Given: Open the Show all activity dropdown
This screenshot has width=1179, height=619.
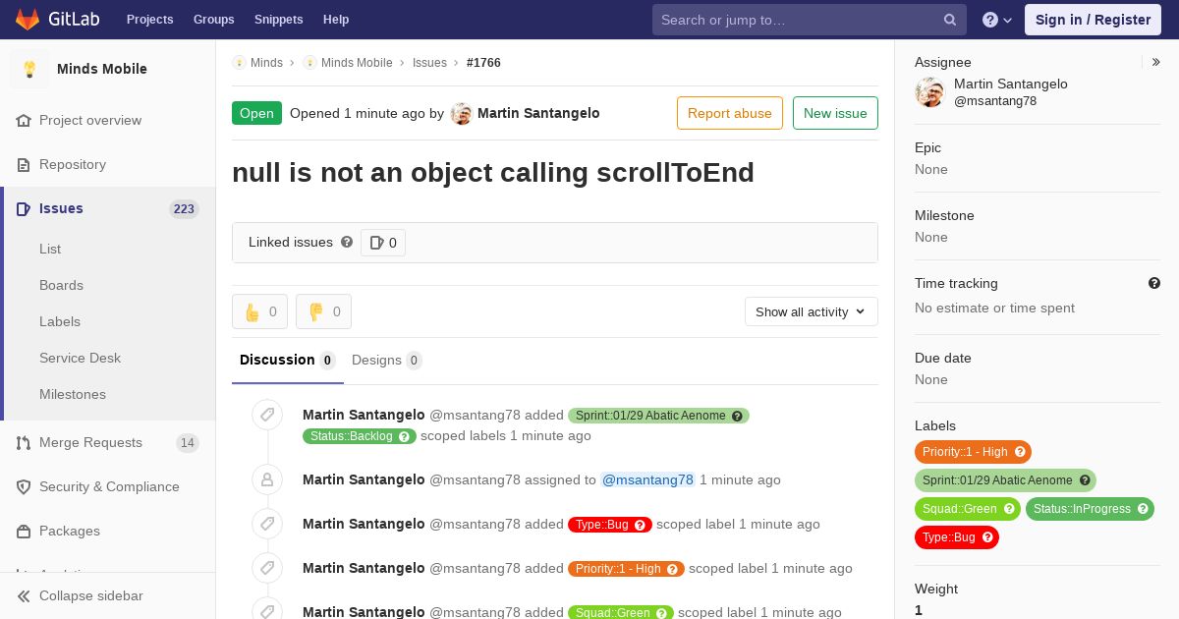Looking at the screenshot, I should point(812,311).
